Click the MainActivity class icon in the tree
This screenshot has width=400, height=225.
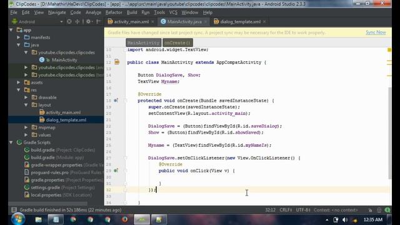[42, 60]
